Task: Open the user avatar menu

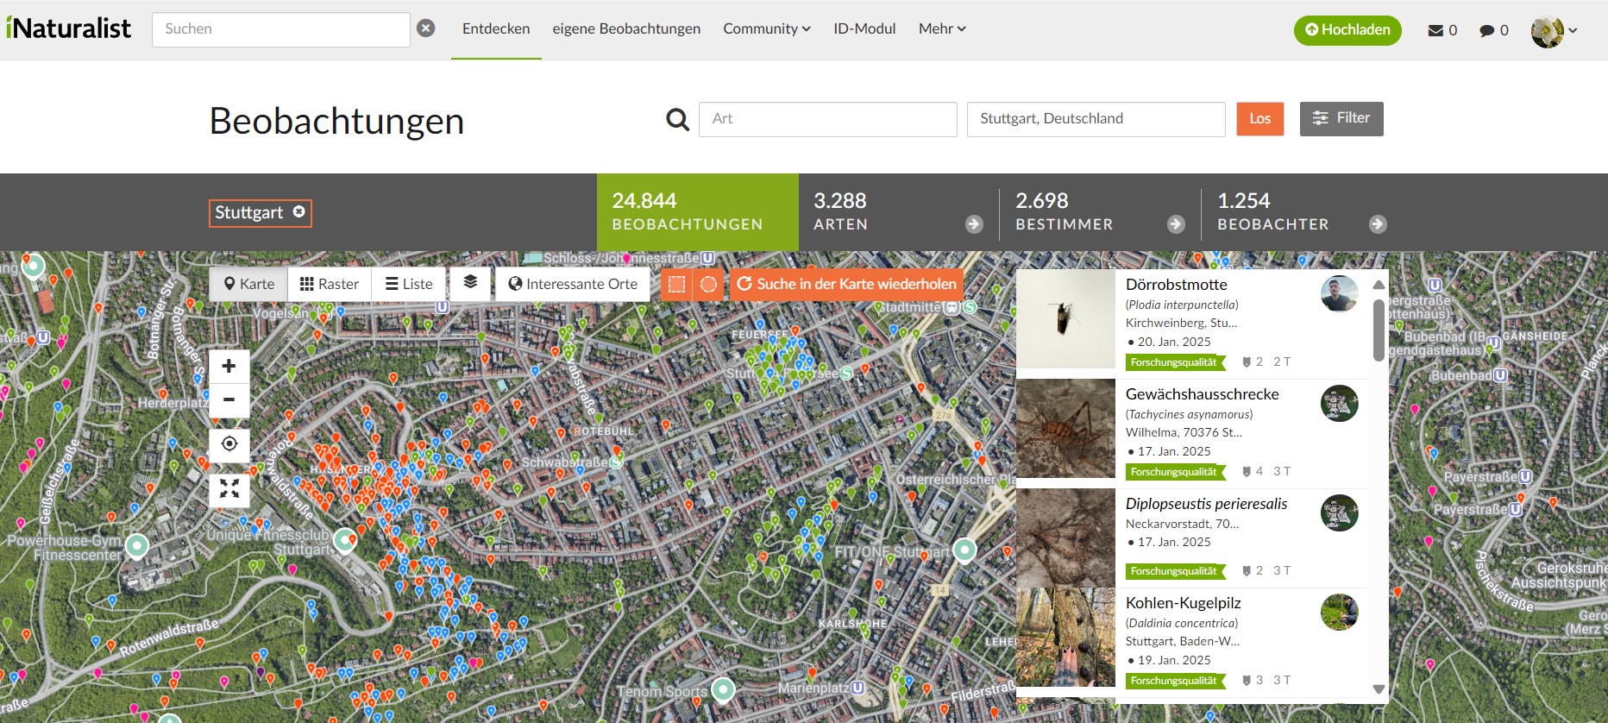Action: coord(1554,31)
